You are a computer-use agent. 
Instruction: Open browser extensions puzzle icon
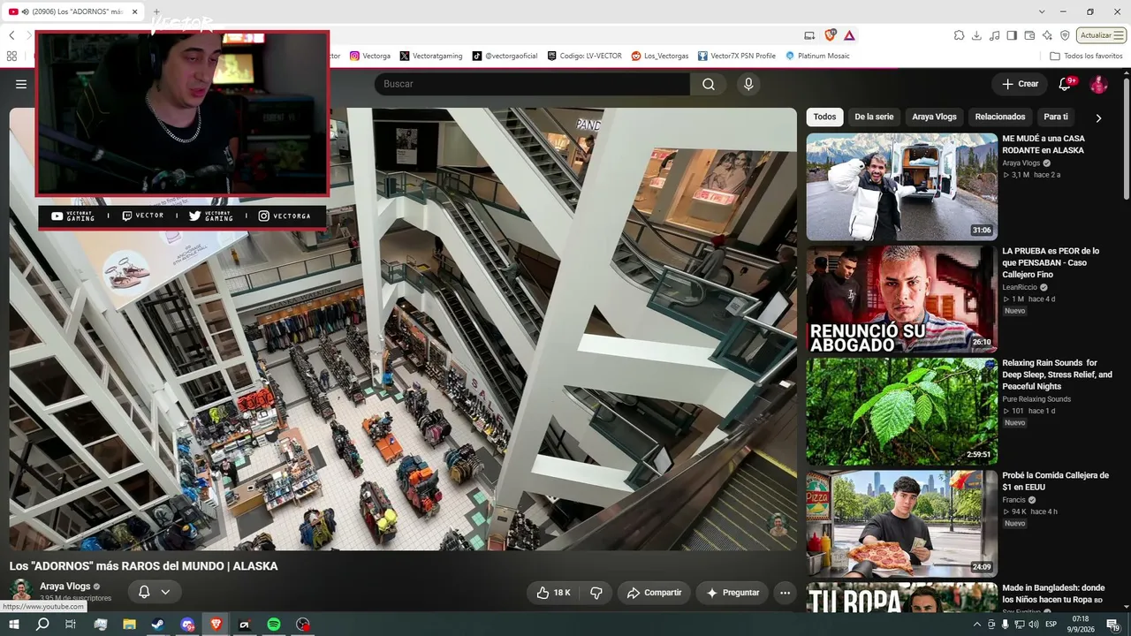pos(959,35)
